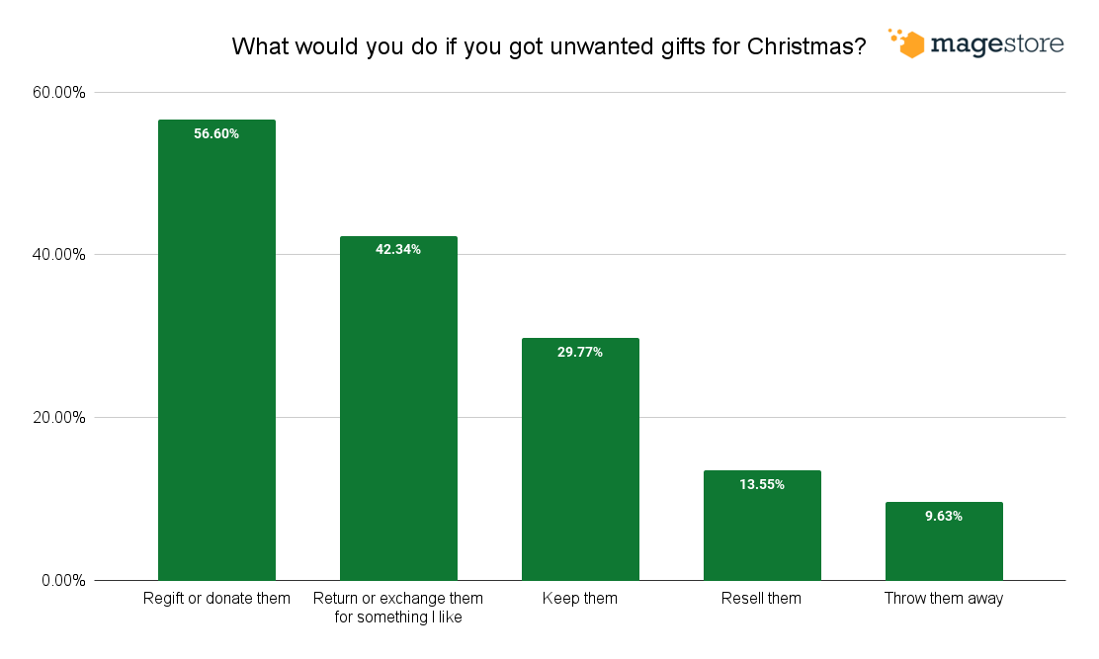Click the Throw them away axis label
The height and width of the screenshot is (659, 1099).
[944, 599]
